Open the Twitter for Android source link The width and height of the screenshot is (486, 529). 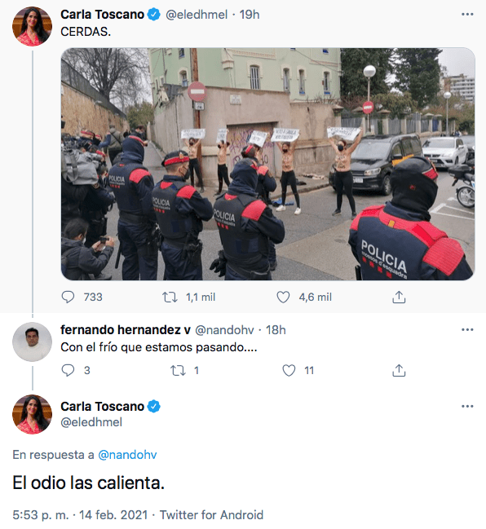click(211, 515)
